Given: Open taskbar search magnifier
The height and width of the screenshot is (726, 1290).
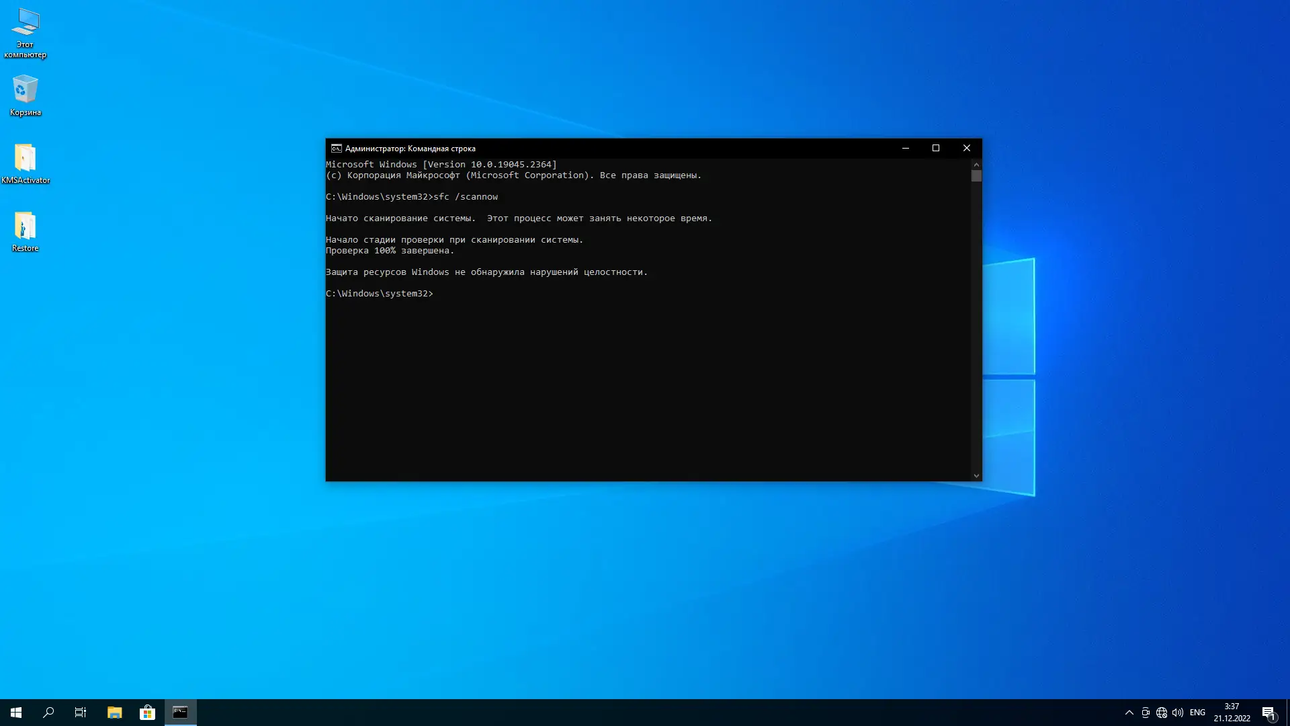Looking at the screenshot, I should pyautogui.click(x=48, y=713).
